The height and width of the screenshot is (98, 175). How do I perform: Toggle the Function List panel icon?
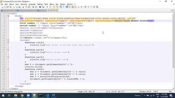click(x=75, y=7)
